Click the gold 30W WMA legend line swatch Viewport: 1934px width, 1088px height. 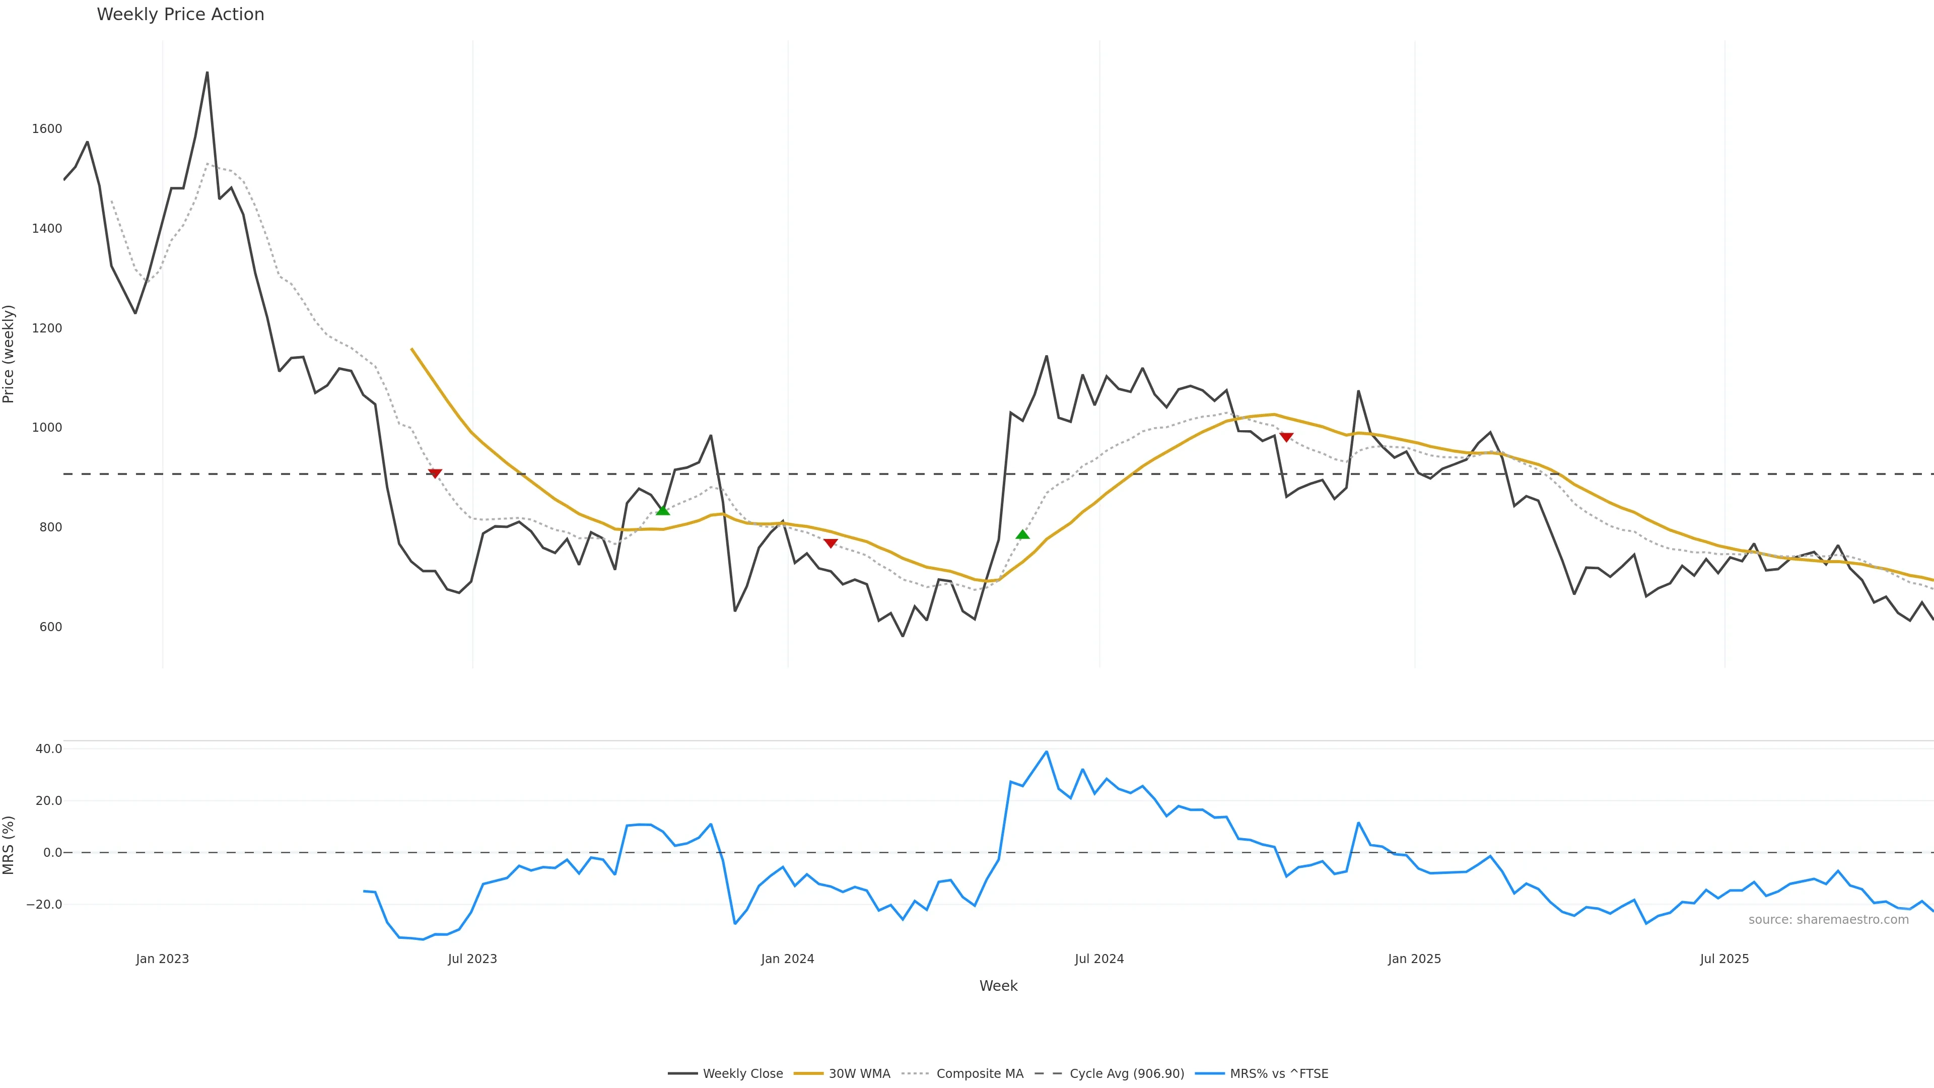(808, 1074)
